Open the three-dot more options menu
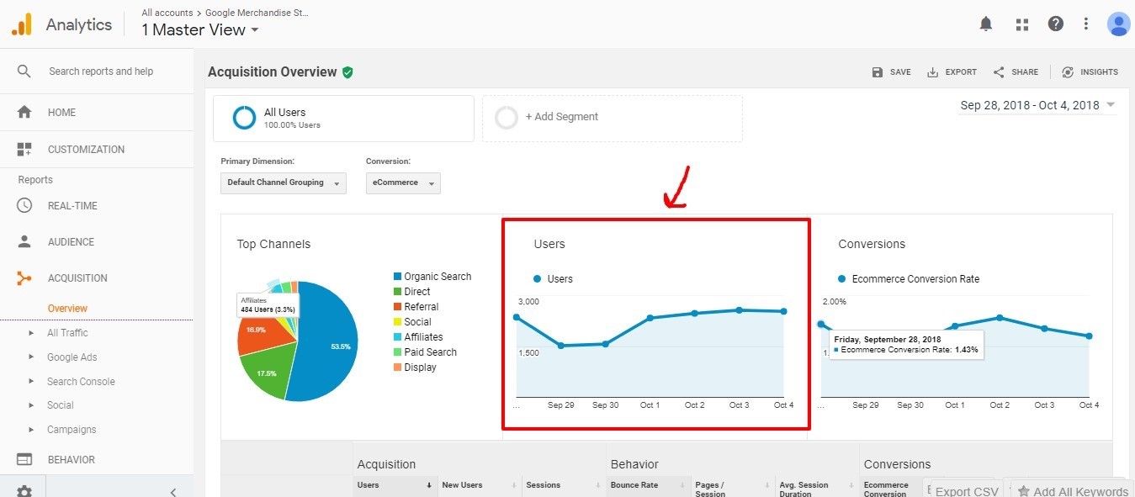 click(x=1086, y=24)
